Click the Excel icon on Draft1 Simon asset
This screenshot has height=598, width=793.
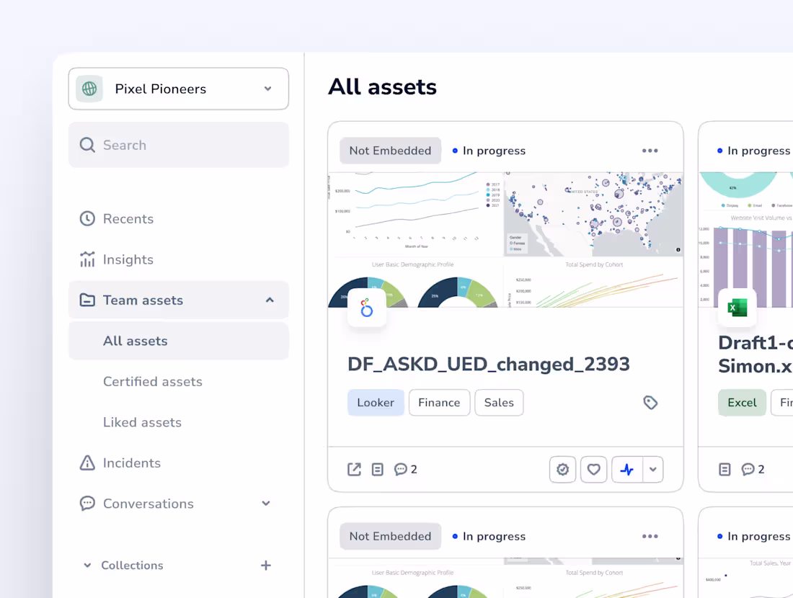(x=737, y=307)
